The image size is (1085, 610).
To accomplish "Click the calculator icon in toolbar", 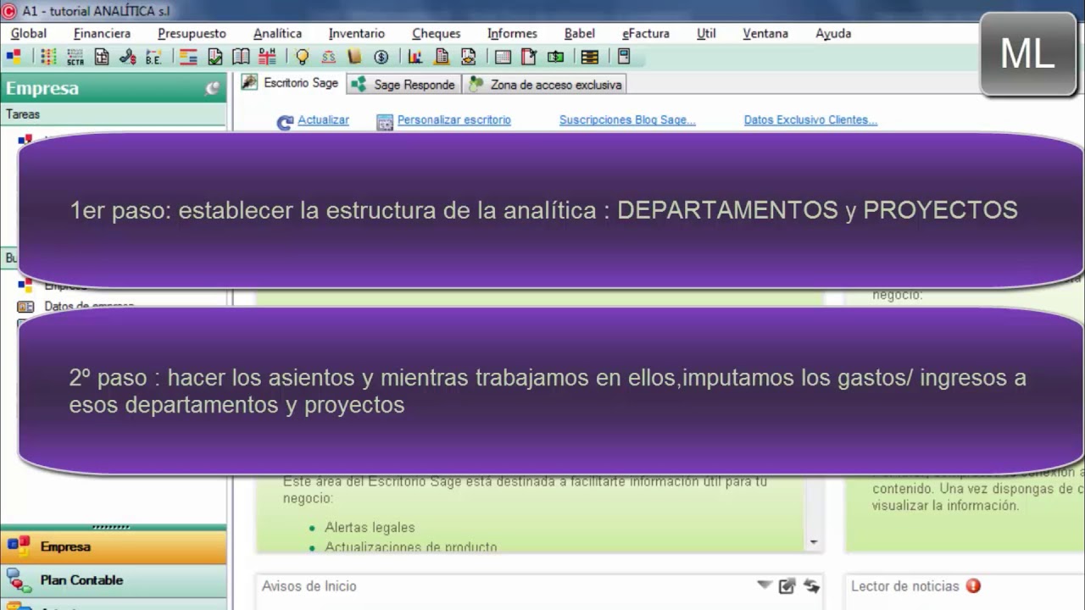I will pyautogui.click(x=624, y=57).
